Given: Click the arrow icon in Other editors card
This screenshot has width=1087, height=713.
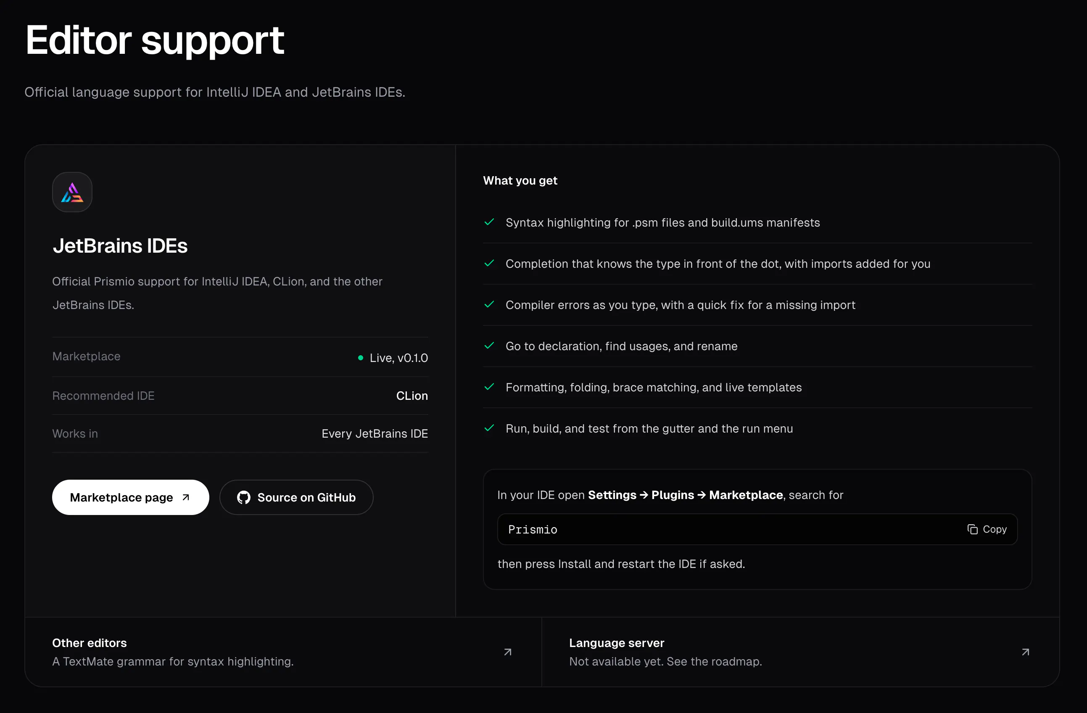Looking at the screenshot, I should click(x=508, y=652).
